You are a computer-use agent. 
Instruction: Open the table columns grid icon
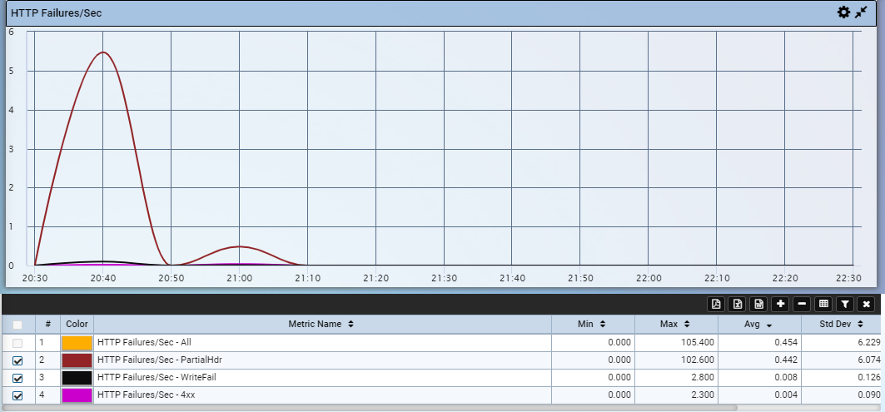pos(823,304)
